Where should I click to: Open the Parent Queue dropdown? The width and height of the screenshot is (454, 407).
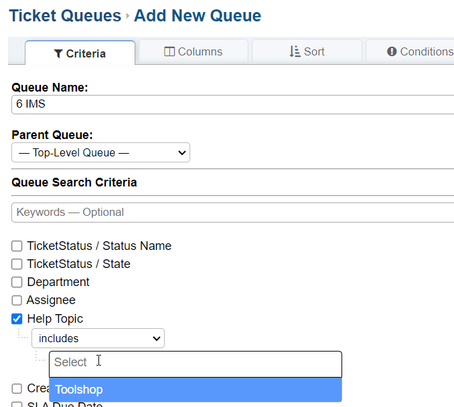point(101,152)
